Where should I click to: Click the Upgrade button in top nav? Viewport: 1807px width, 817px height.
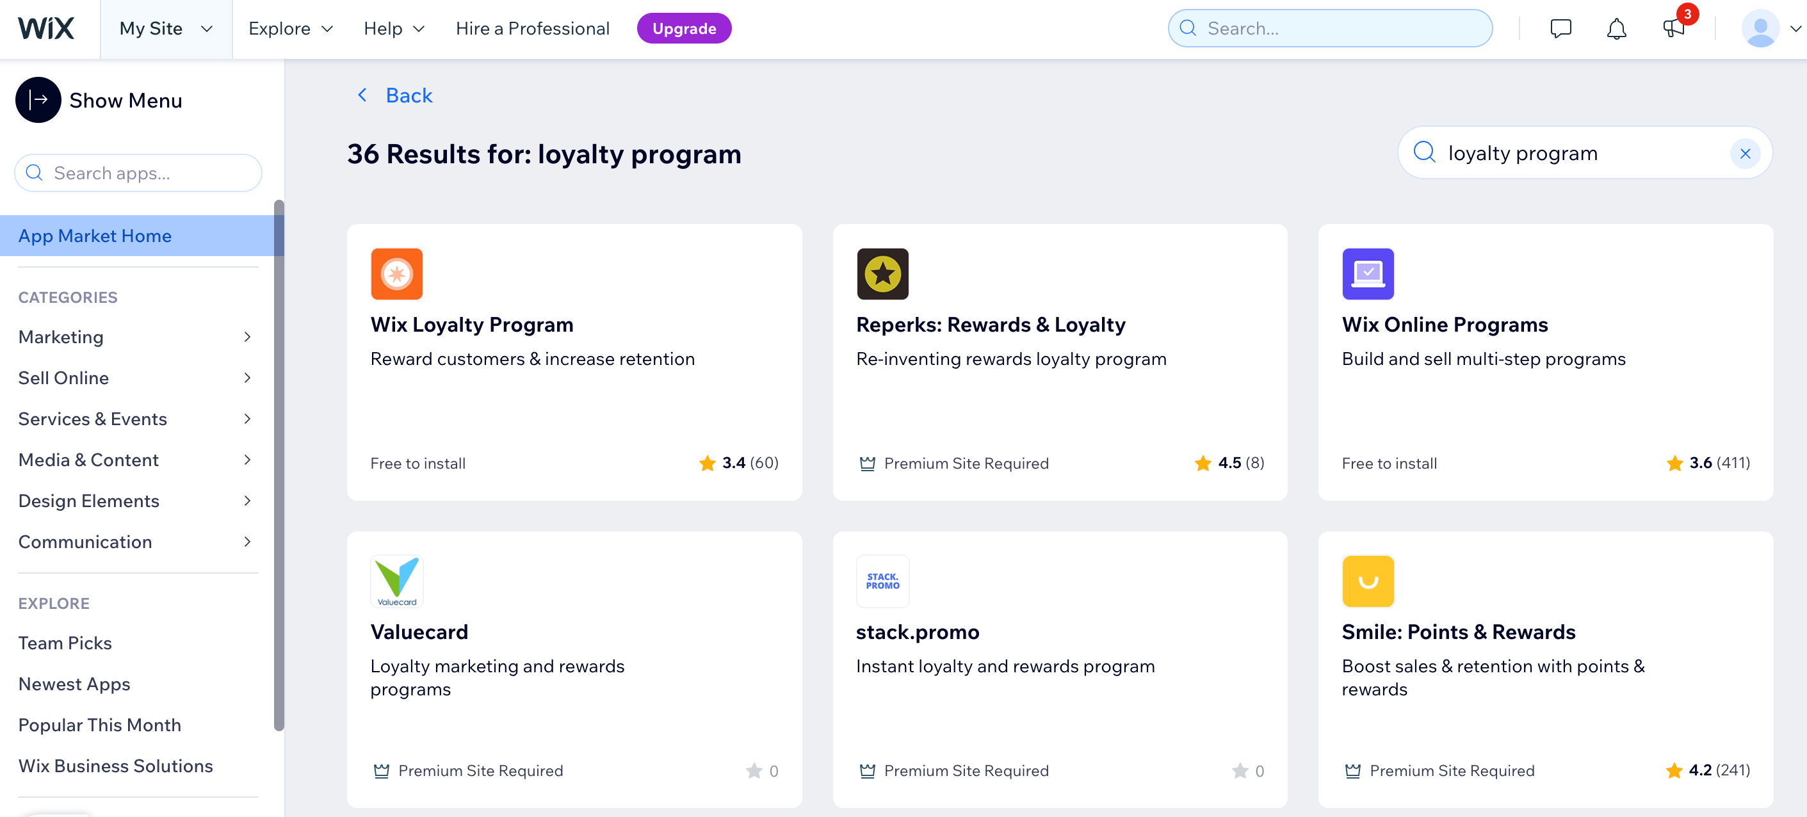683,28
